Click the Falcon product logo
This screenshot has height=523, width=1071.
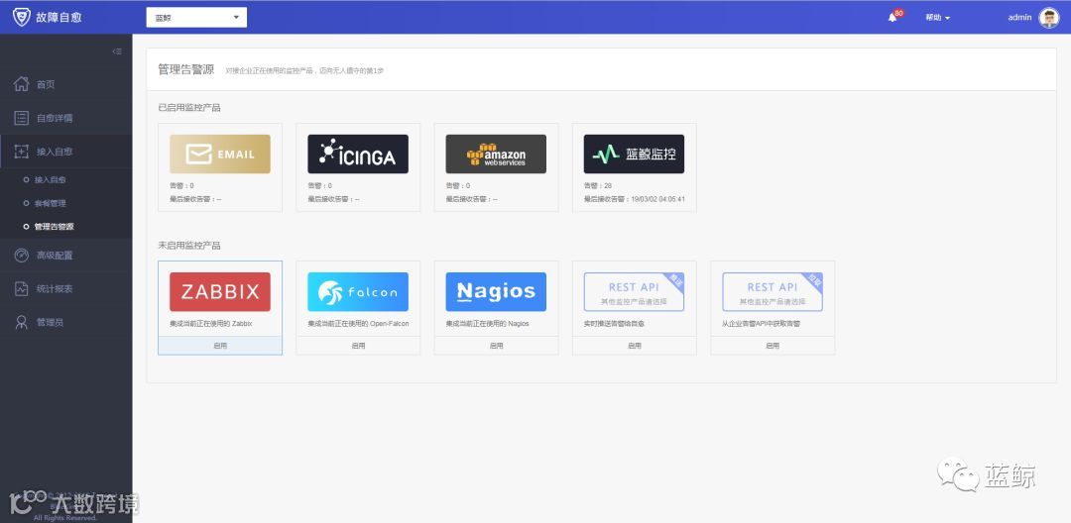[358, 292]
